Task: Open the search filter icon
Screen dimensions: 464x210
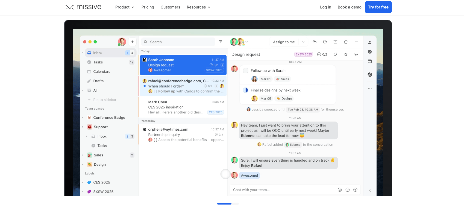Action: click(221, 42)
